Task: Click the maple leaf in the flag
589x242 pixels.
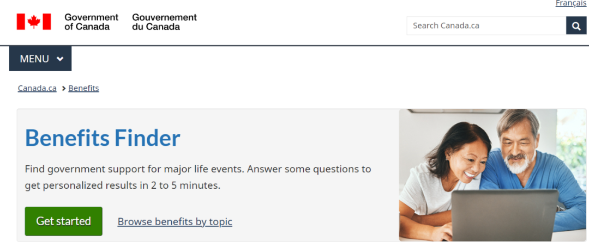Action: (34, 22)
